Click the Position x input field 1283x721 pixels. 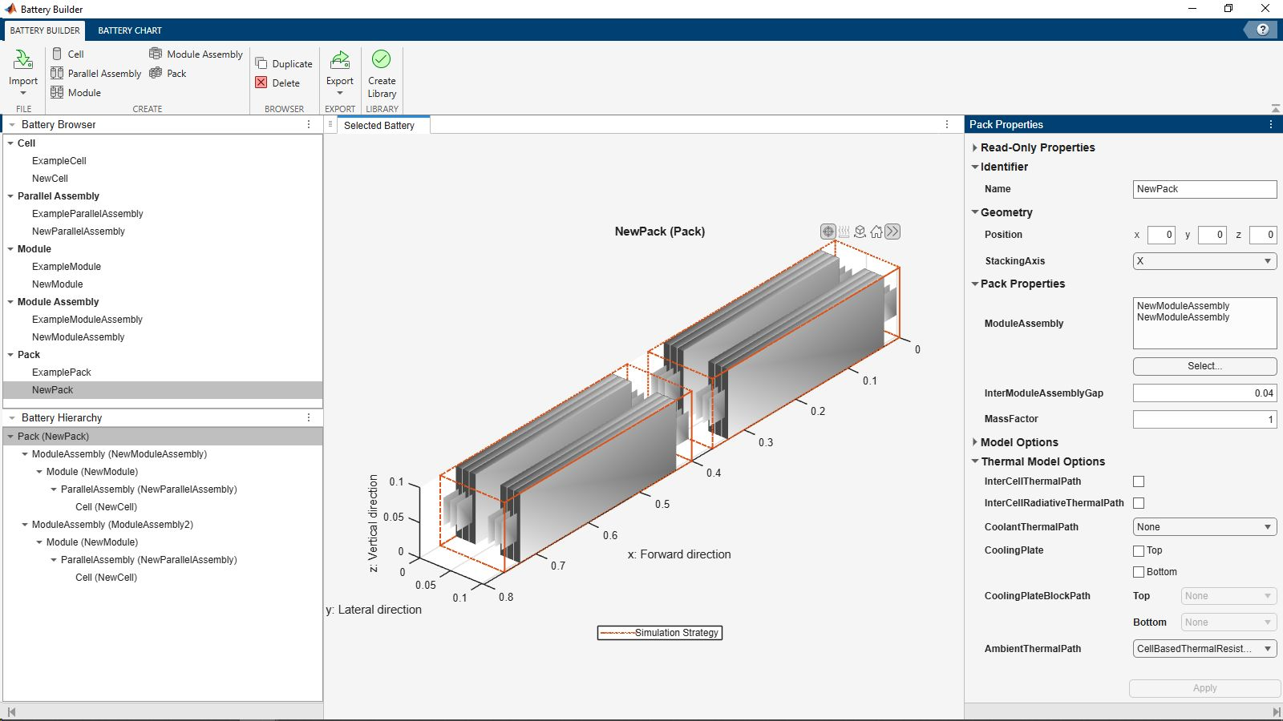[1161, 235]
